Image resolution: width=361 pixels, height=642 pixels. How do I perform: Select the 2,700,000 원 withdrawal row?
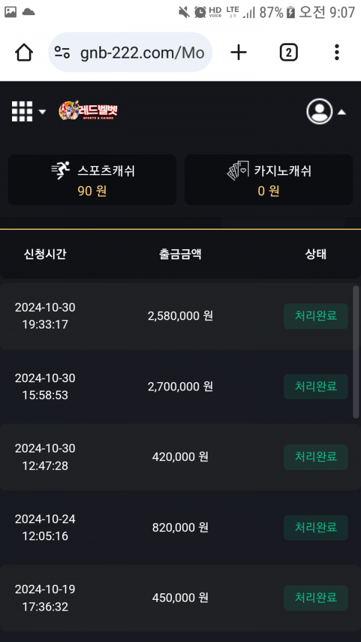tap(180, 386)
